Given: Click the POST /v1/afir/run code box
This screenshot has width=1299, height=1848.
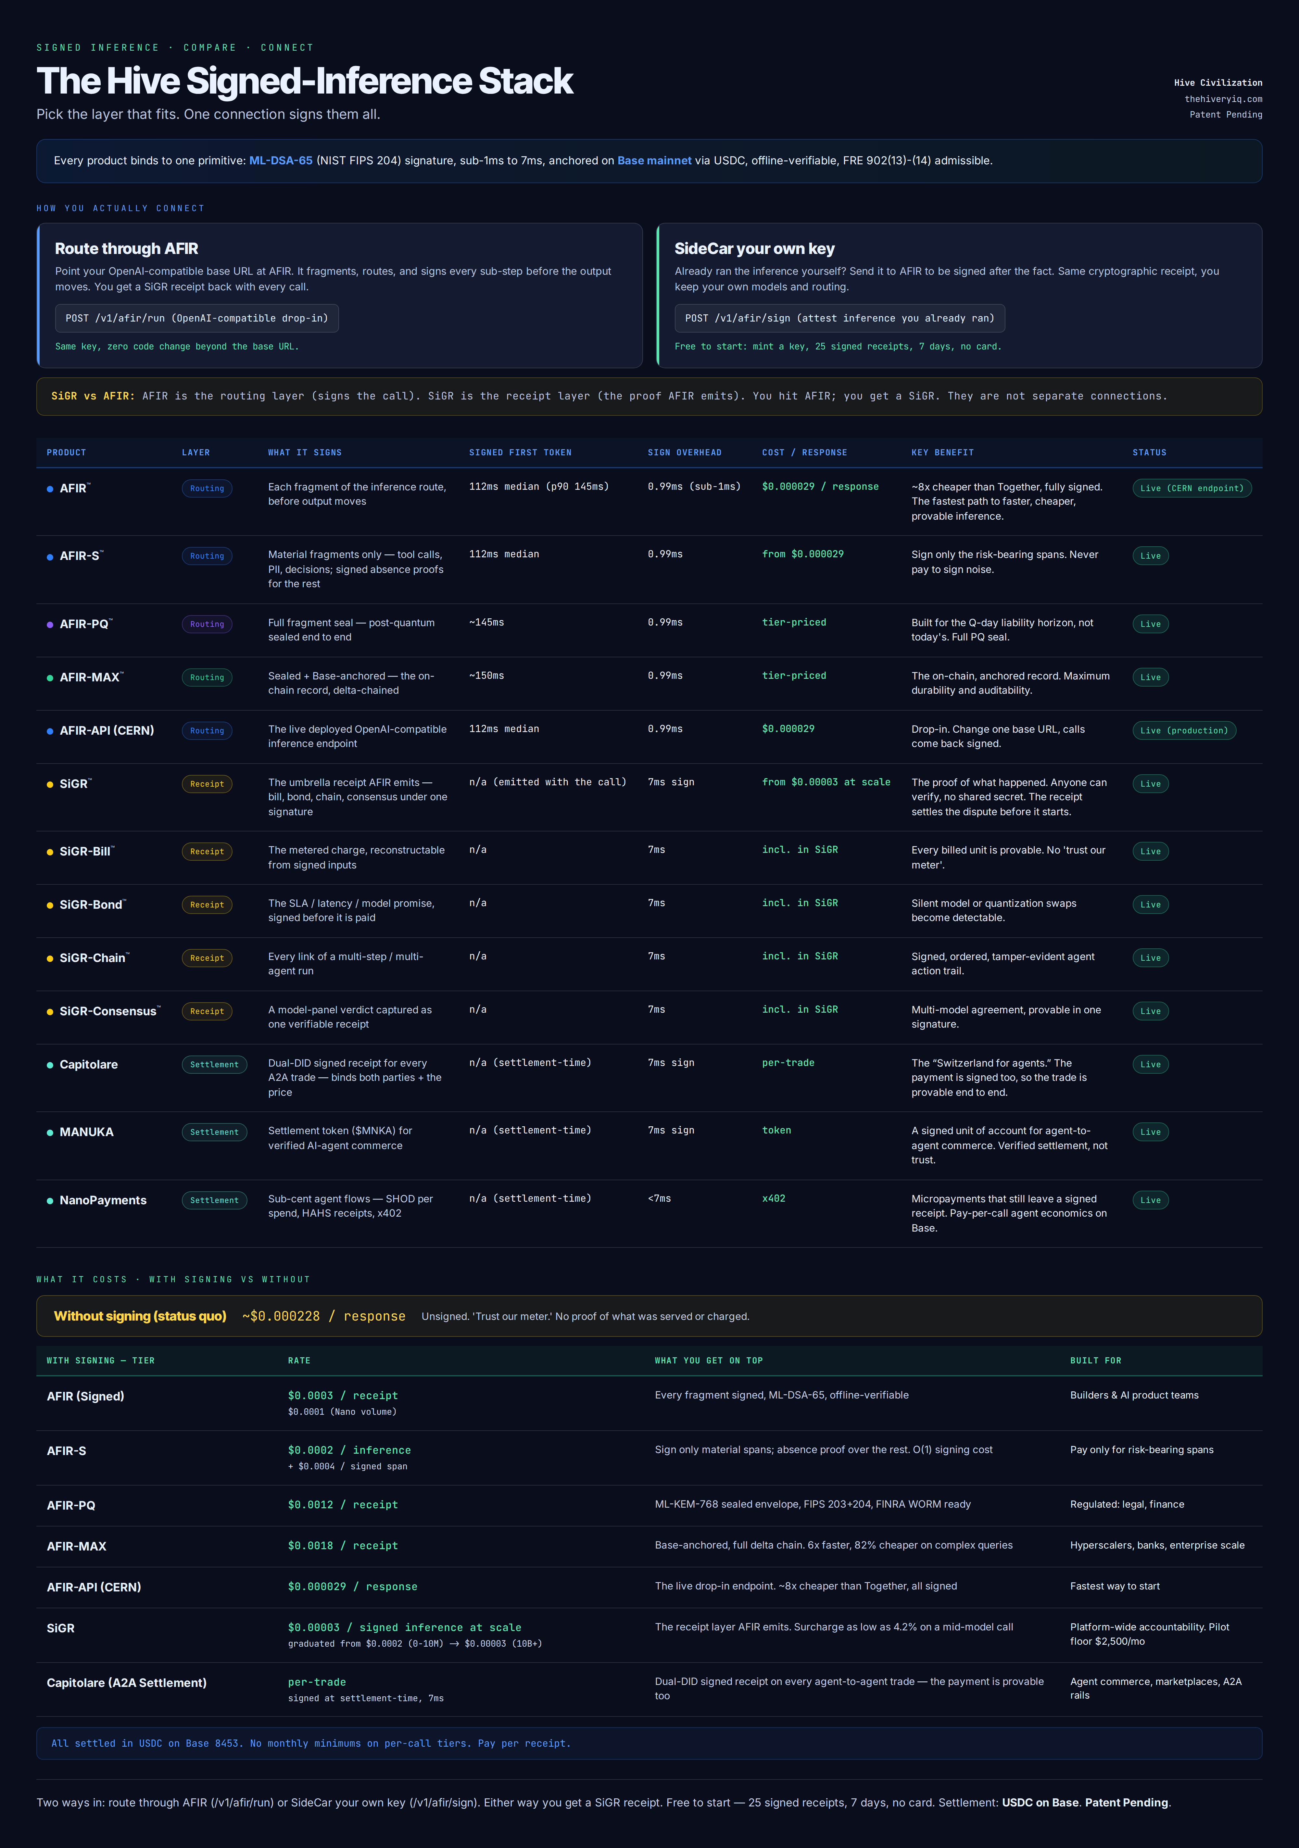Looking at the screenshot, I should tap(197, 318).
